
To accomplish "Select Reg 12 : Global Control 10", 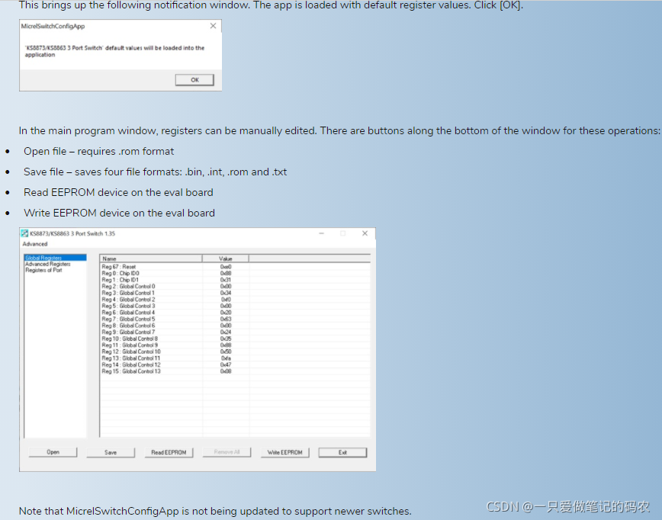I will pos(235,351).
